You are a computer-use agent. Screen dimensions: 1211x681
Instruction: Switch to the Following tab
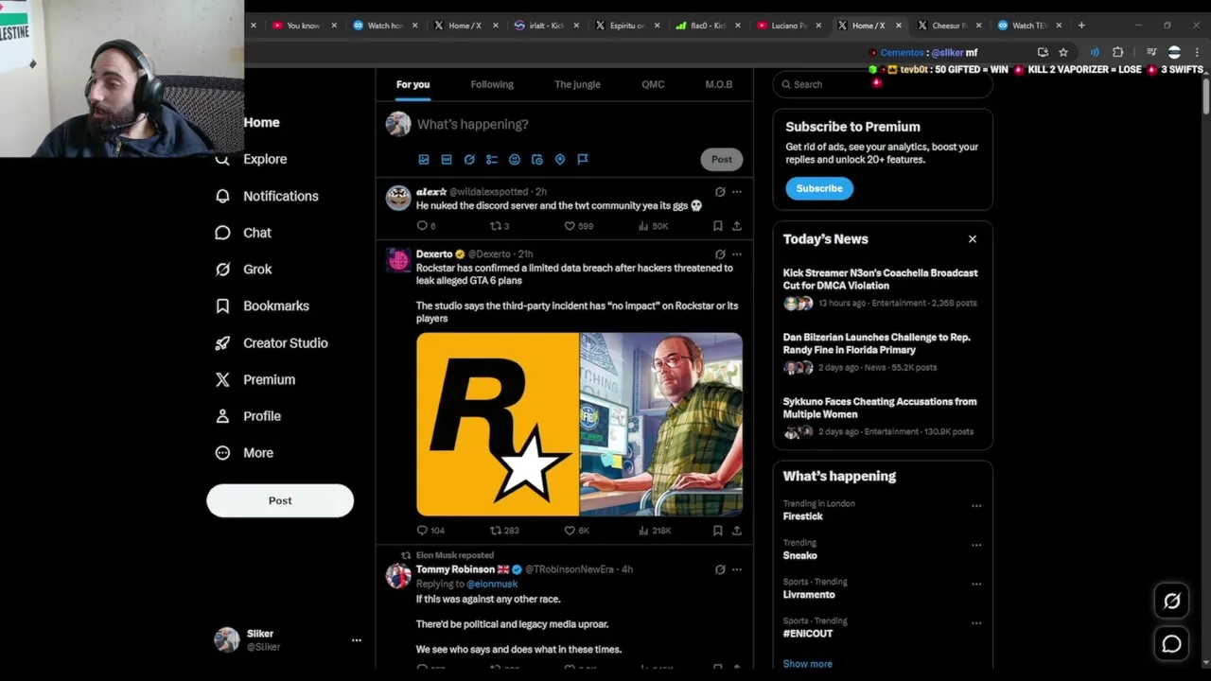tap(492, 84)
